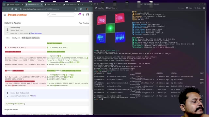Screen dimensions: 209x117
Task: Switch to the Review Suggested tab
Action: [x=15, y=4]
